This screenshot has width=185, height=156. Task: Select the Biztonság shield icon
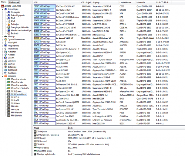click(x=6, y=67)
